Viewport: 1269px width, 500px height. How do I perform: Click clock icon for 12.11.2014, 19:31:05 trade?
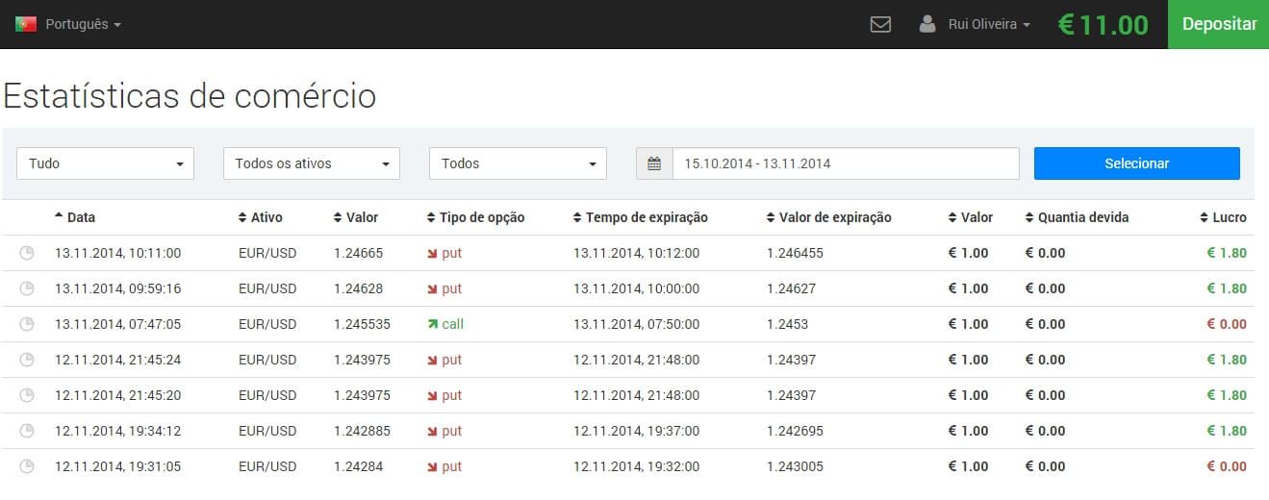(x=27, y=466)
